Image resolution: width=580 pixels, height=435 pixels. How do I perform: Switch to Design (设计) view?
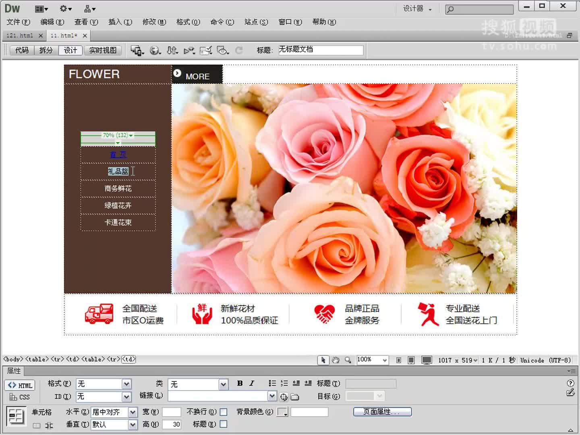(70, 50)
